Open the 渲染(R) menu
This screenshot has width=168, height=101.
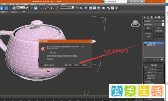tap(33, 4)
